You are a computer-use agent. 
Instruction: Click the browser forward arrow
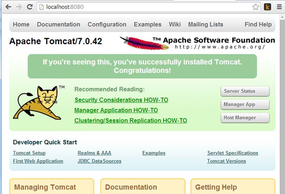pyautogui.click(x=19, y=7)
